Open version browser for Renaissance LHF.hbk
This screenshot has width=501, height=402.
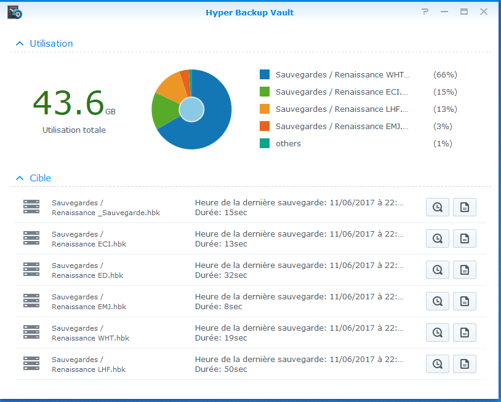coord(438,364)
